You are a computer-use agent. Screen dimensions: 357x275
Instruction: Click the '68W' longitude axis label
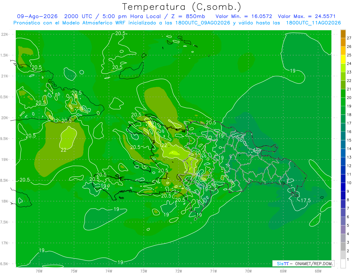[318, 271]
